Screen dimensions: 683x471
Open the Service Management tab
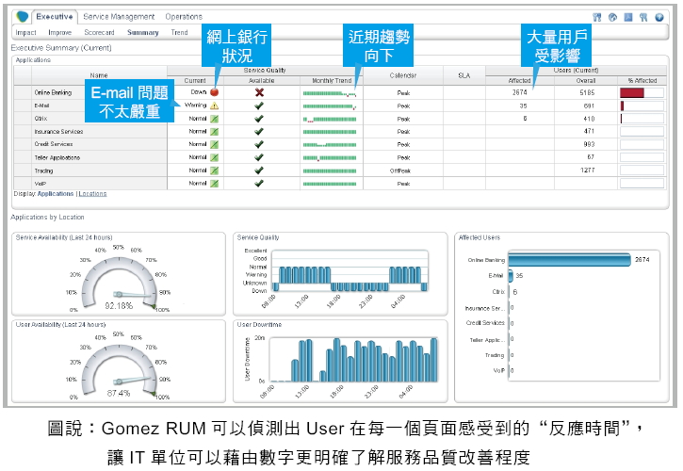119,17
